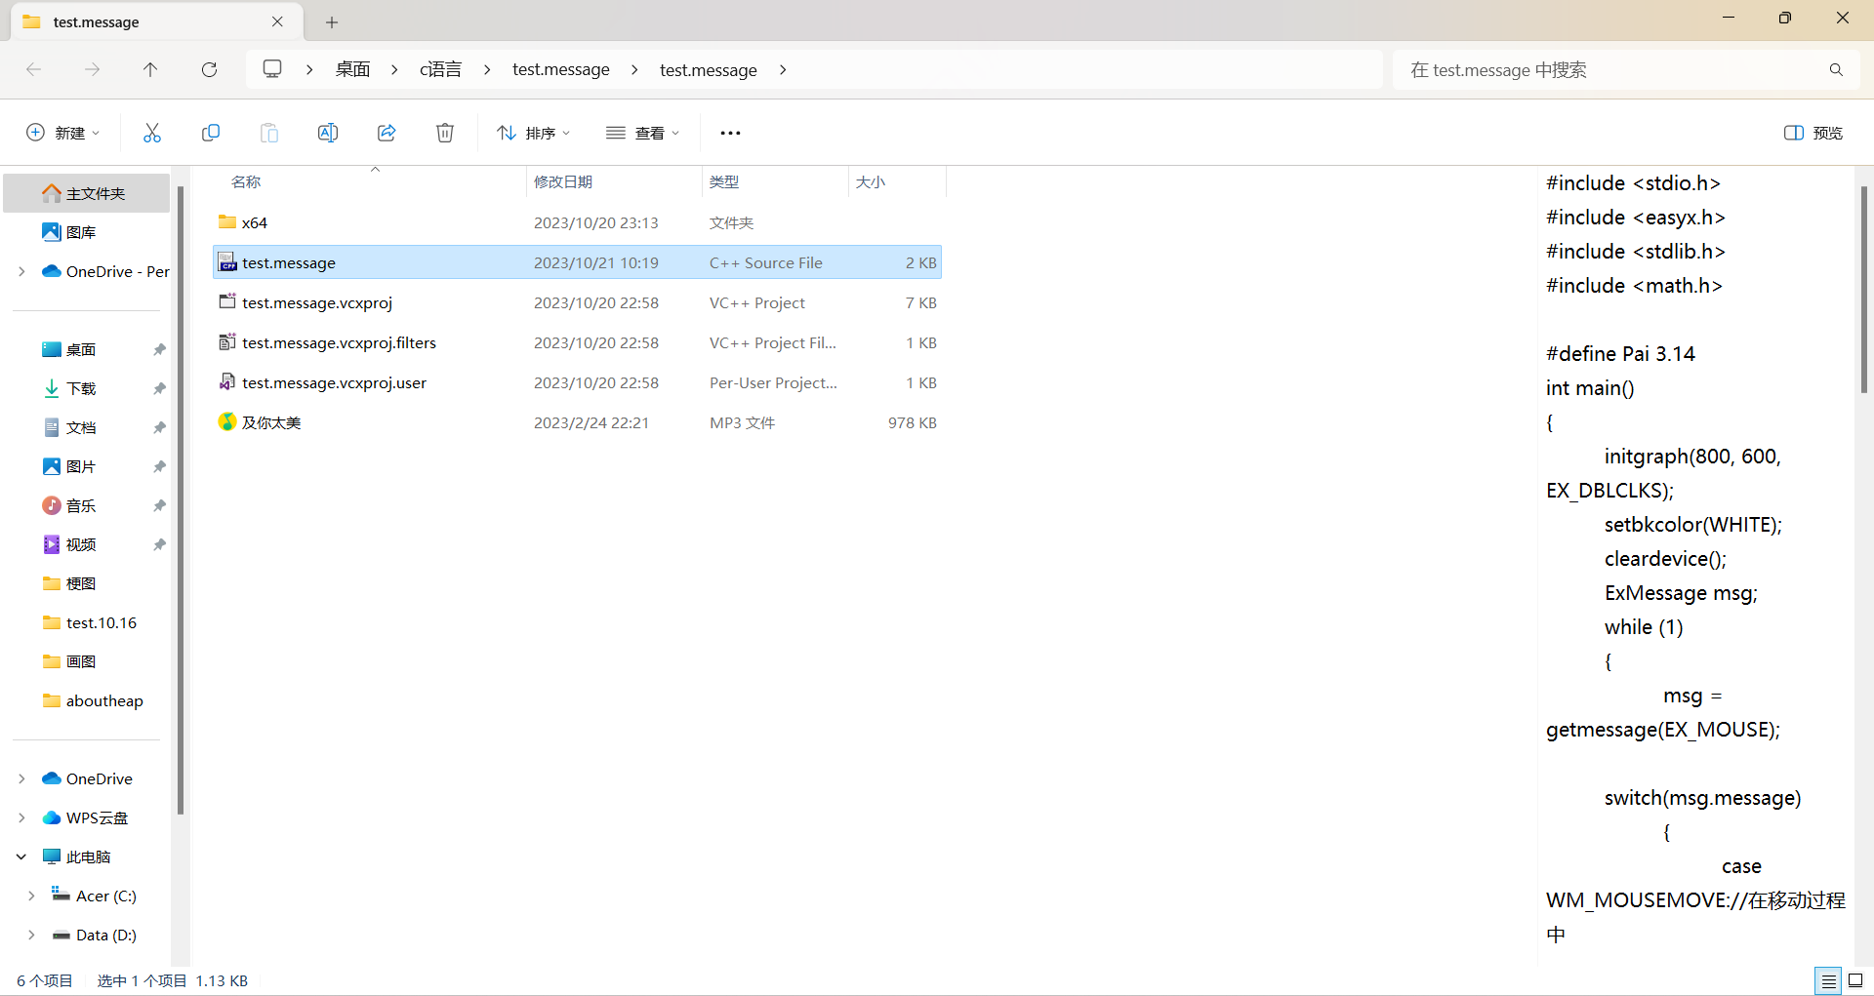This screenshot has width=1874, height=996.
Task: Click the preview pane vertical scrollbar
Action: point(1864,289)
